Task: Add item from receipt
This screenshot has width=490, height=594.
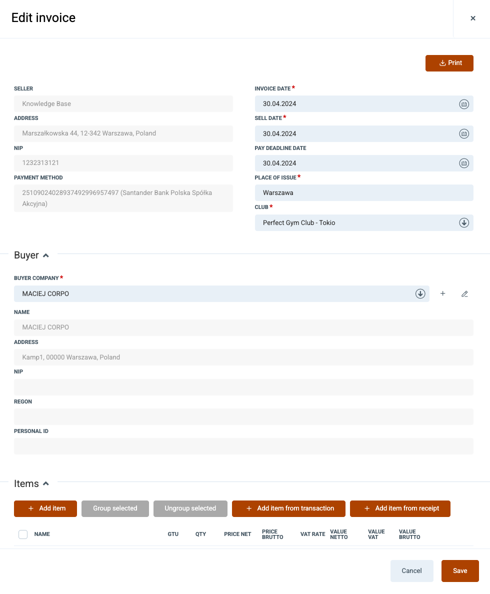Action: 400,508
